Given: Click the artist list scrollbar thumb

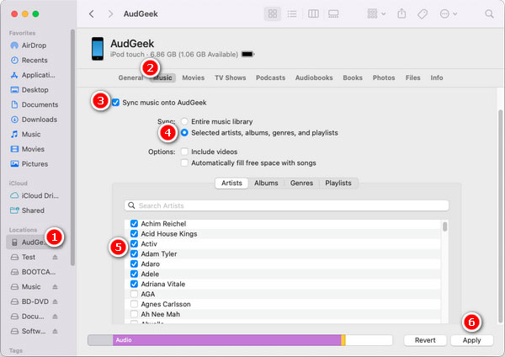Looking at the screenshot, I should (444, 226).
